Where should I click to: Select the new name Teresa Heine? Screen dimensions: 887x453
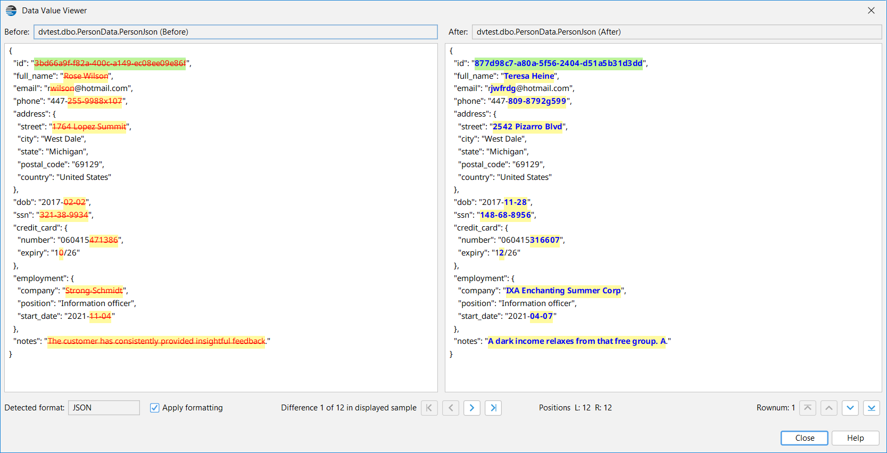tap(529, 76)
